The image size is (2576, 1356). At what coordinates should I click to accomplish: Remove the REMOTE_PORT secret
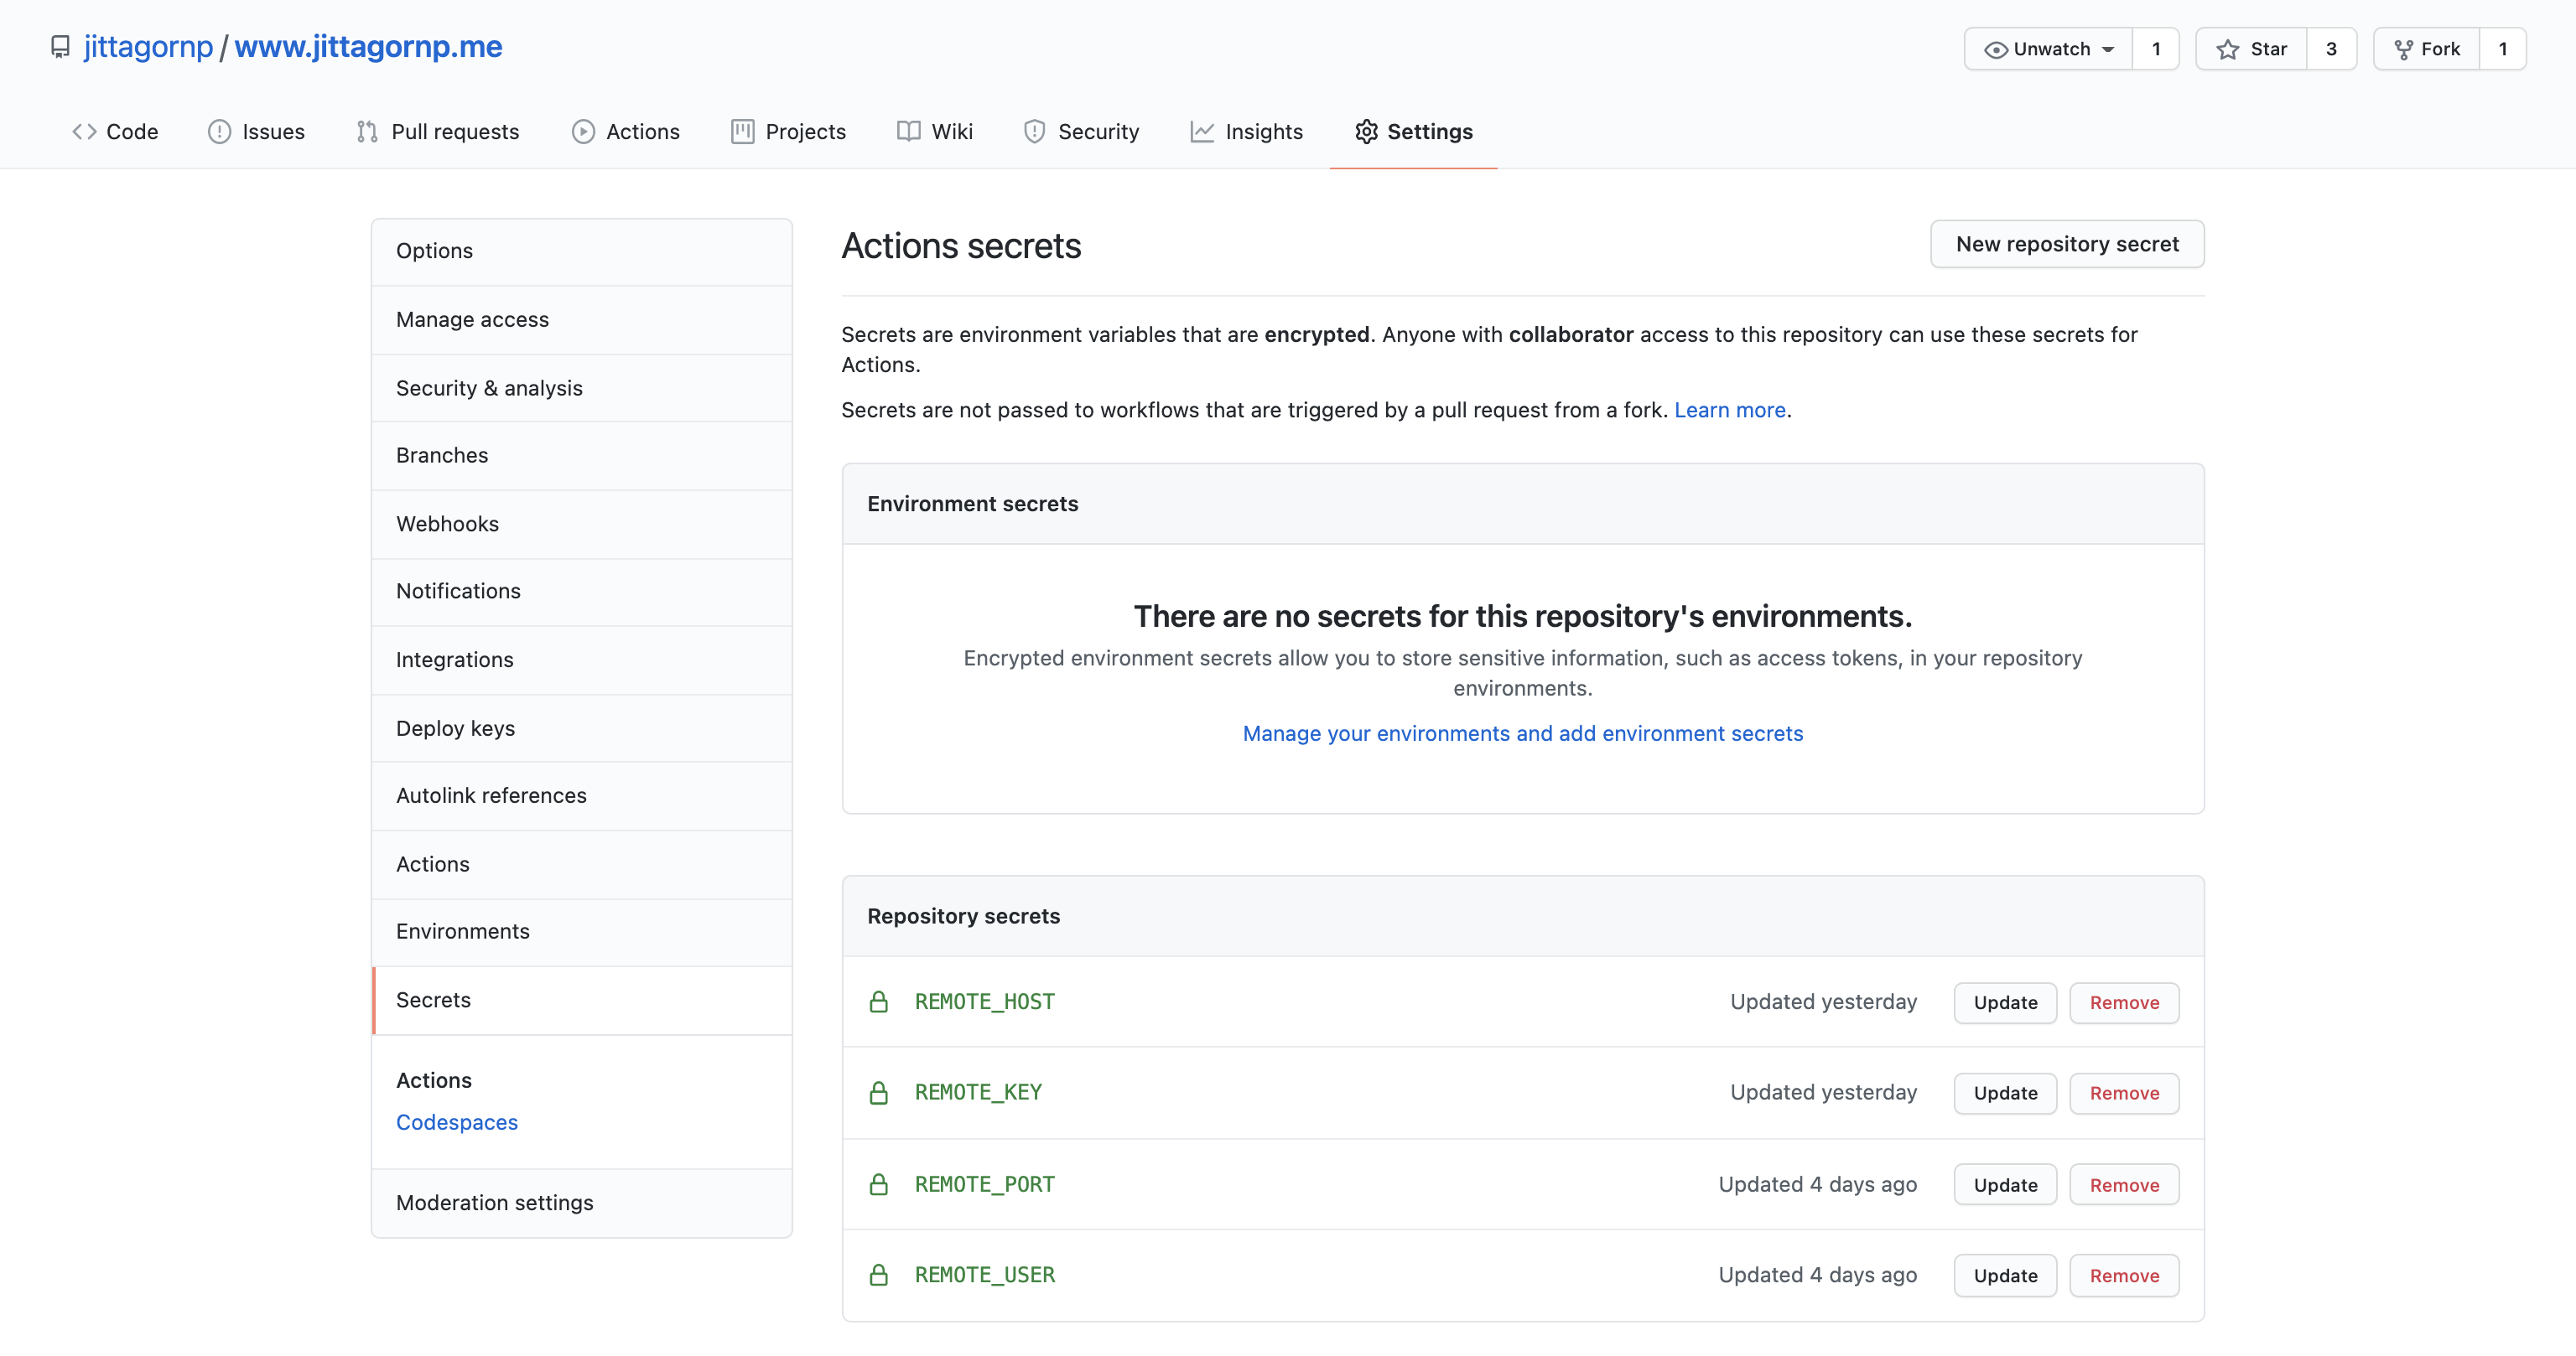(x=2123, y=1185)
